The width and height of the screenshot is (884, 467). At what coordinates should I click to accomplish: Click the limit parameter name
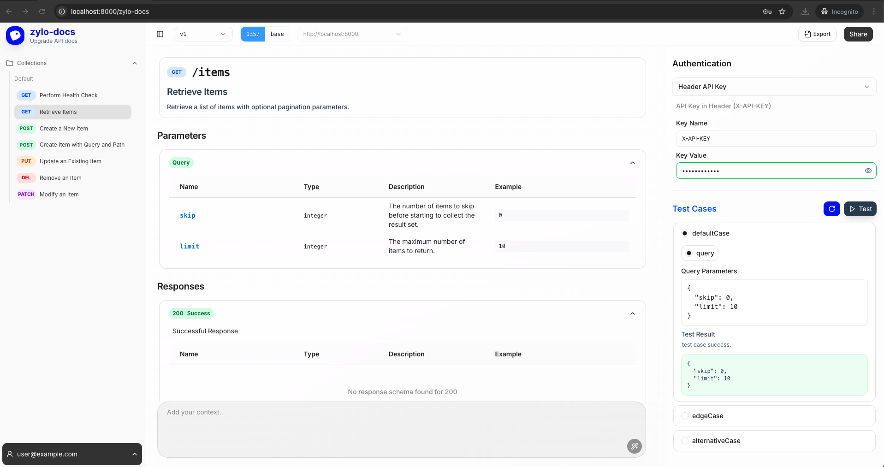coord(190,246)
